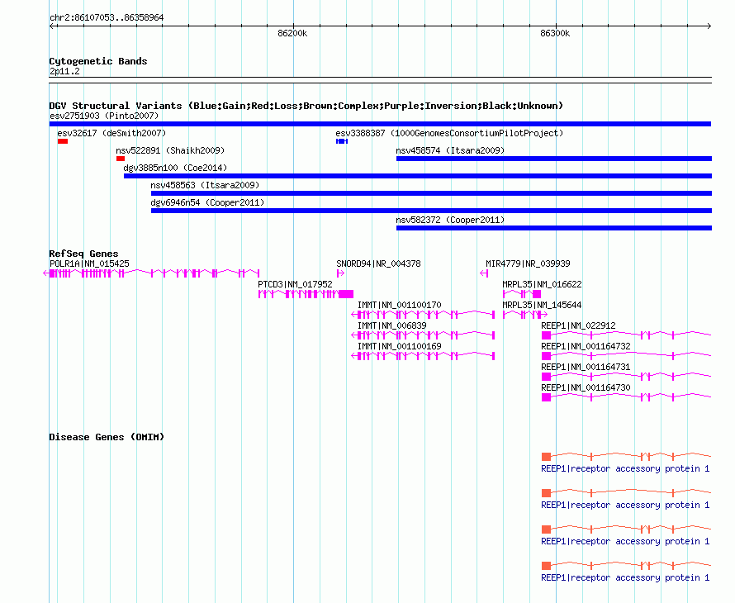This screenshot has height=603, width=735.
Task: Click the PTCD3|NM_017952 gene label
Action: pyautogui.click(x=295, y=285)
